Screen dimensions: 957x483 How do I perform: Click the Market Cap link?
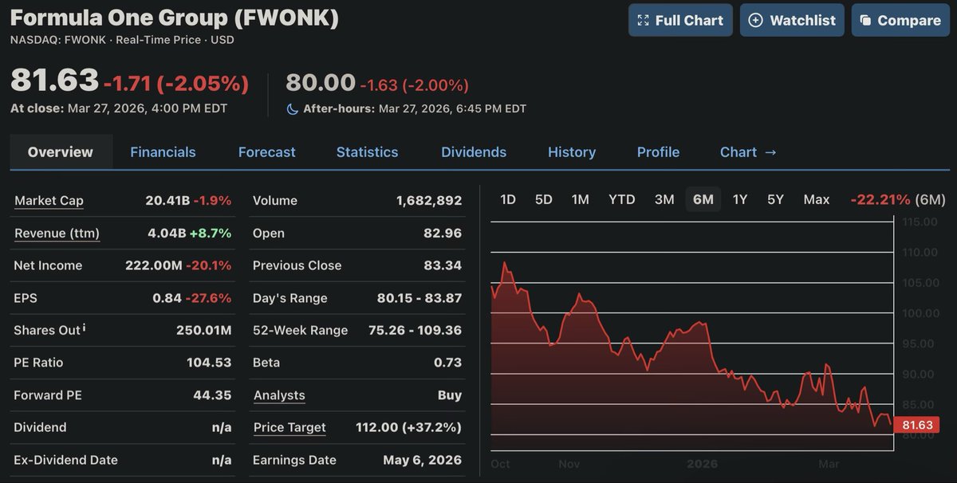click(49, 201)
